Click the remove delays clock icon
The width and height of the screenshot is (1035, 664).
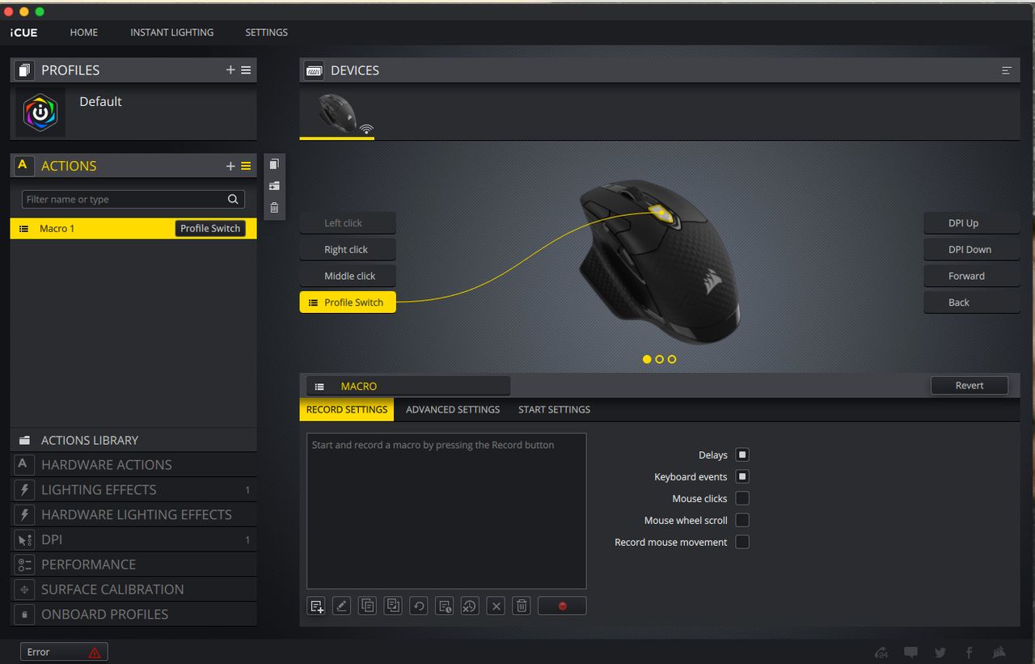tap(470, 606)
